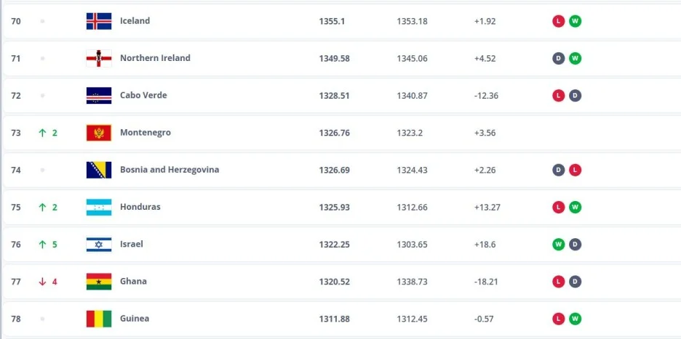Image resolution: width=681 pixels, height=339 pixels.
Task: Click the Ghana flag icon
Action: point(99,281)
